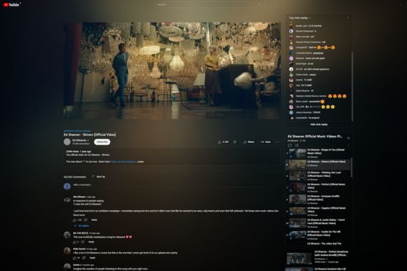Click the masterpiece commenter's avatar
This screenshot has height=271, width=407.
click(67, 235)
